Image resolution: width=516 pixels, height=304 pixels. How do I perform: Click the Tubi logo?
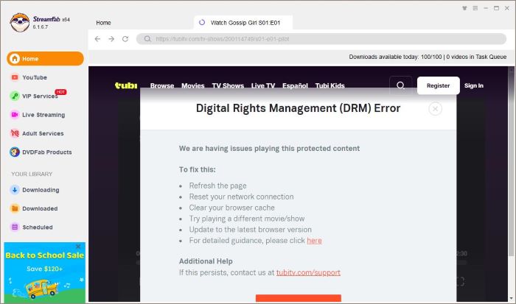coord(126,85)
